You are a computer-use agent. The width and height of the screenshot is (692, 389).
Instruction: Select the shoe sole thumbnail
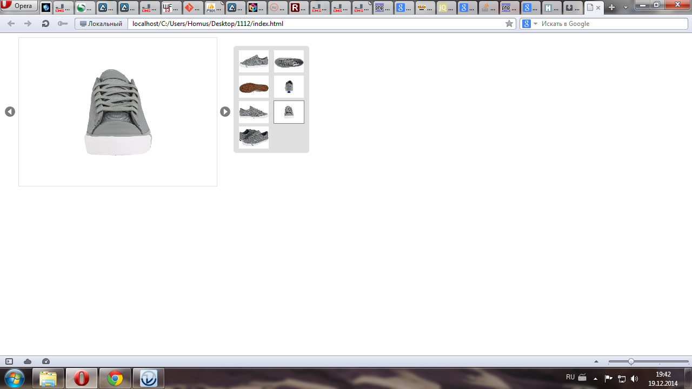point(254,86)
